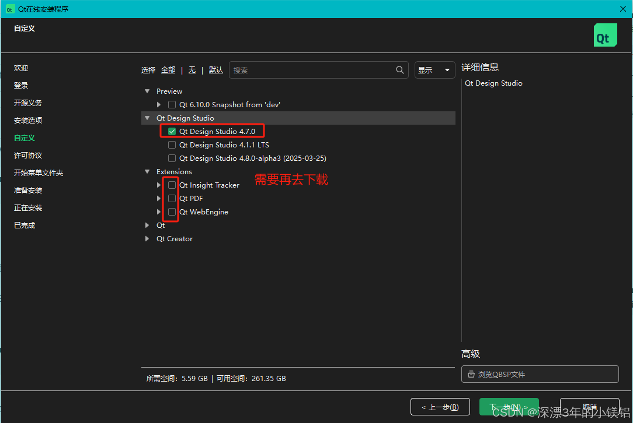Select 准备安装 step in sidebar
The width and height of the screenshot is (633, 423).
28,190
